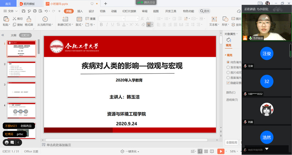Expand the Layout (版式) dropdown
Viewport: 292px width, 155px height.
click(80, 25)
